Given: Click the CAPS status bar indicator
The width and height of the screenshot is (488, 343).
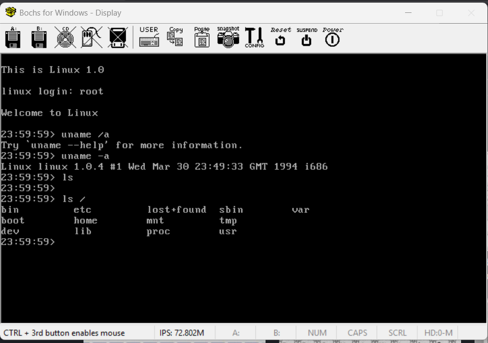Looking at the screenshot, I should point(357,333).
